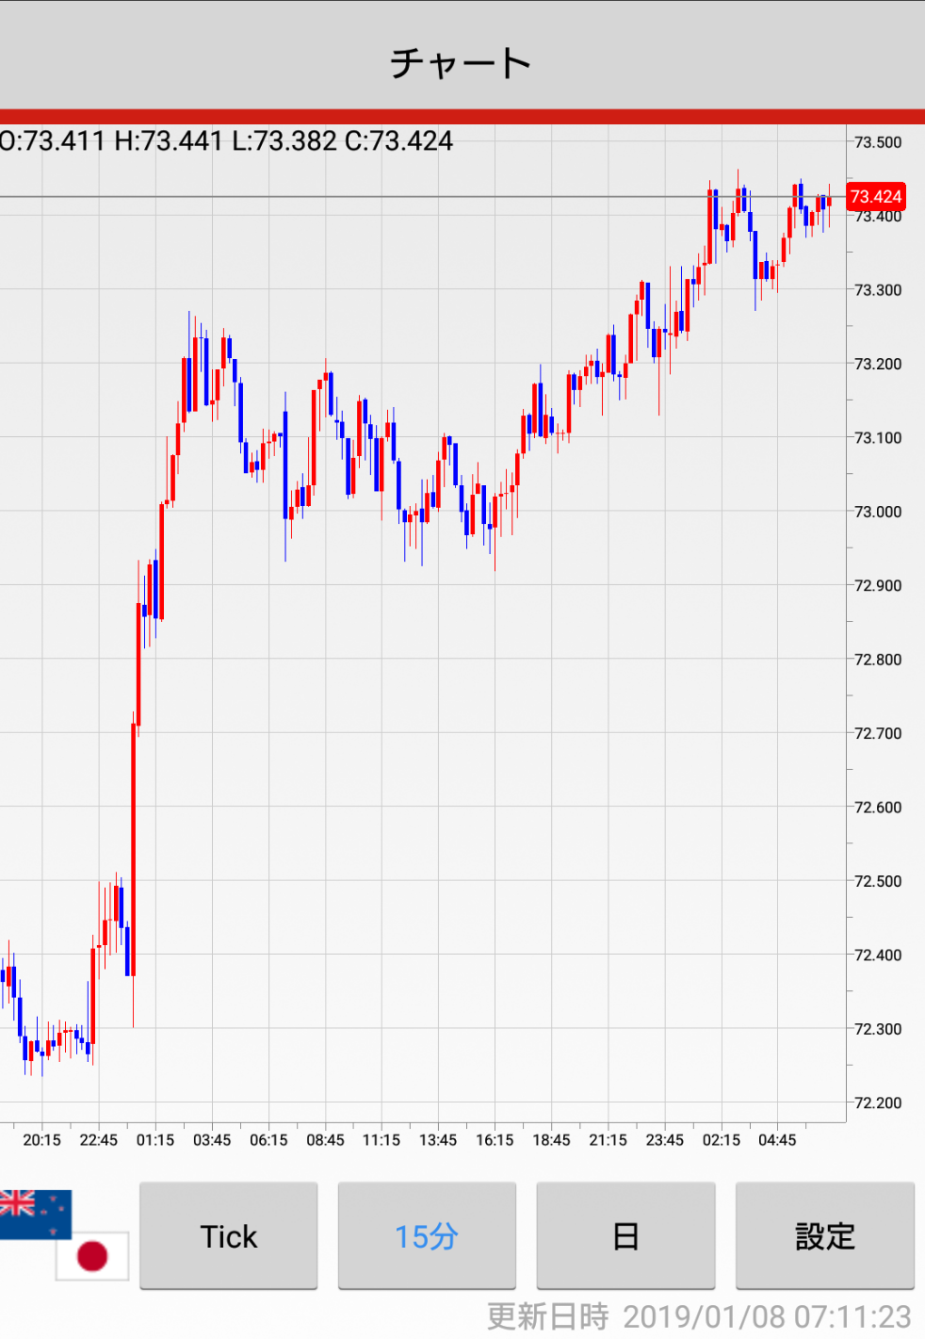Screen dimensions: 925x1339
Task: Click the 72.200 price axis label
Action: pos(877,1102)
